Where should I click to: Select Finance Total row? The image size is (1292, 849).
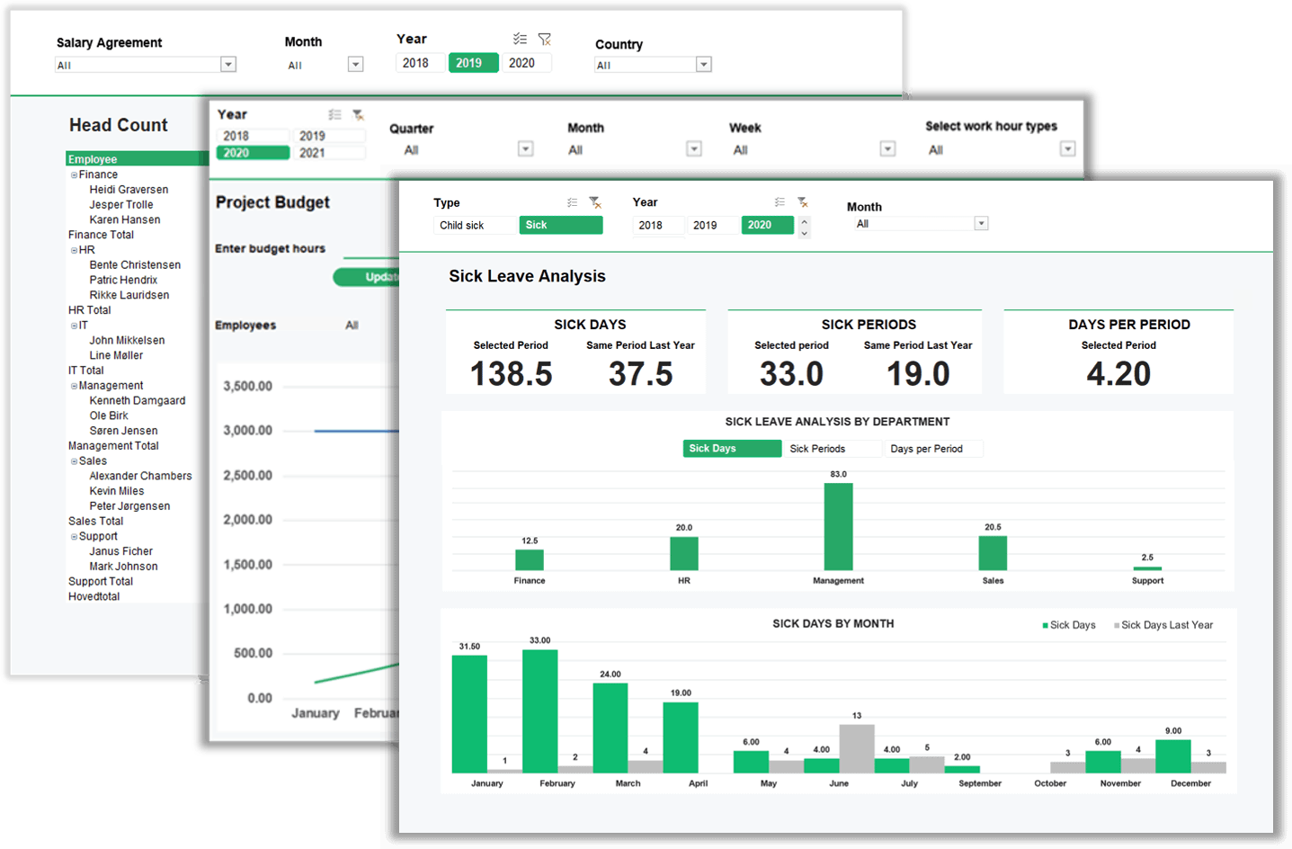101,235
